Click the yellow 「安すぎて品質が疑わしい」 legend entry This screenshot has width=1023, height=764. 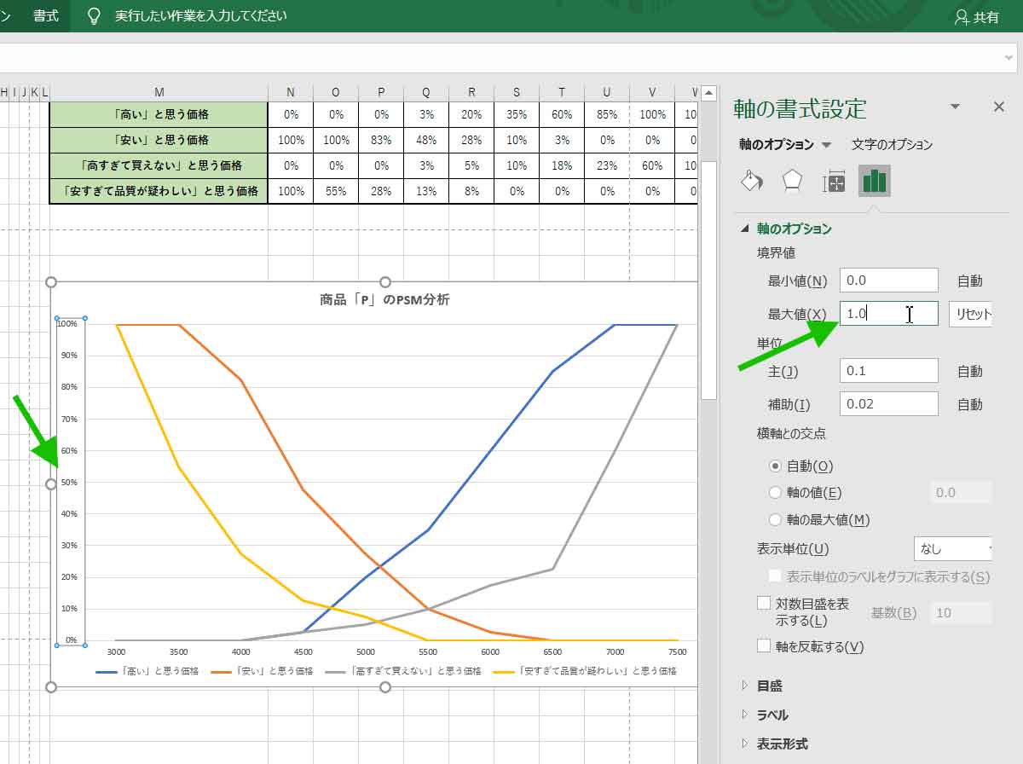tap(585, 671)
